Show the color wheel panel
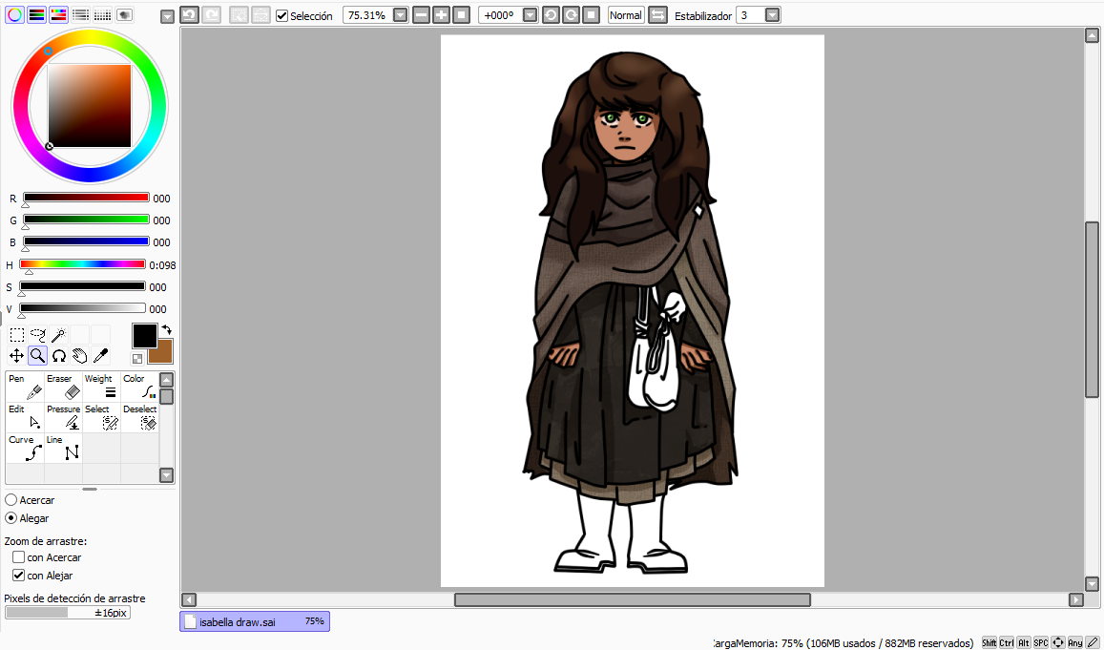This screenshot has width=1104, height=650. 14,14
